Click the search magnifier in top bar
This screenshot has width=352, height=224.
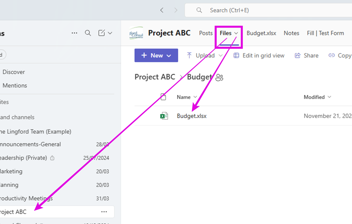coord(199,10)
